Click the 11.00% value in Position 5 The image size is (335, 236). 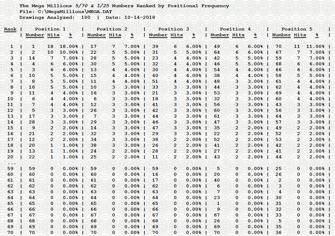click(x=315, y=47)
